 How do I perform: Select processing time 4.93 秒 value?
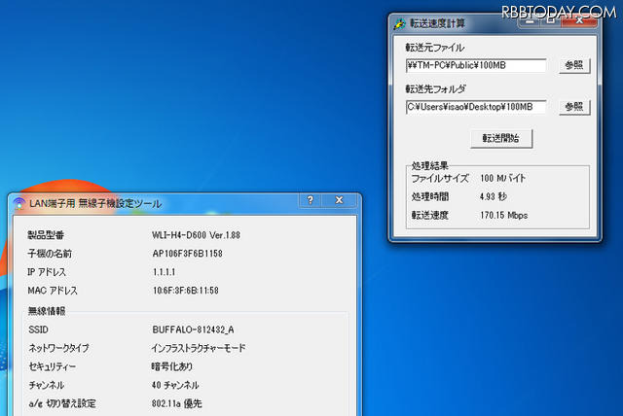[x=494, y=196]
